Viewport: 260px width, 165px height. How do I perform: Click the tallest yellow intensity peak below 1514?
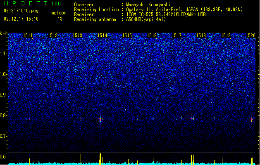100,159
